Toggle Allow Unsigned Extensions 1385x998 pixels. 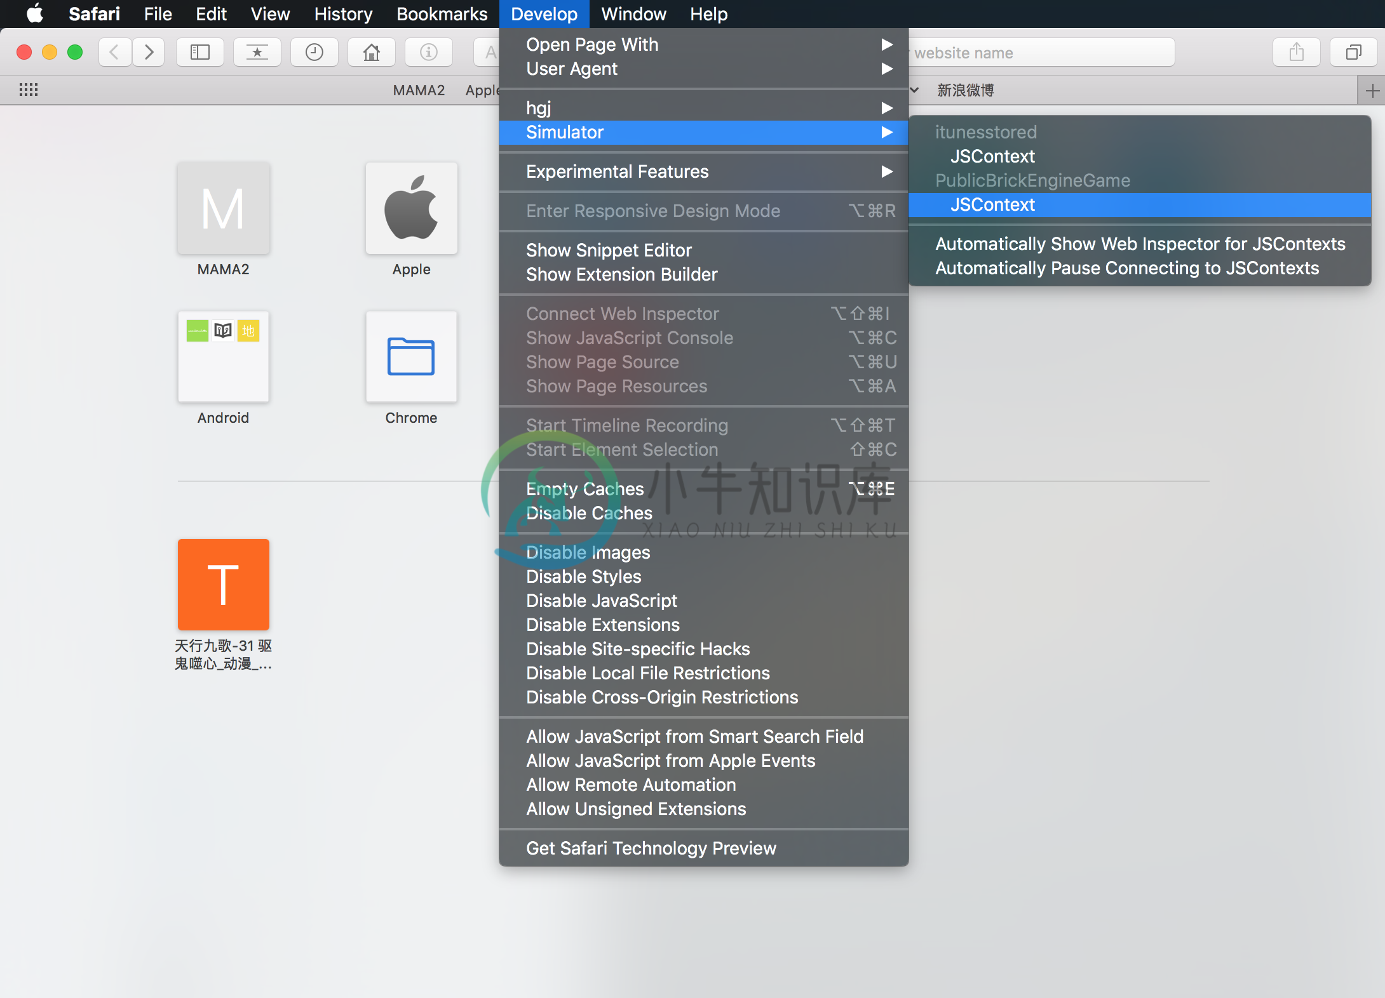[x=704, y=809]
